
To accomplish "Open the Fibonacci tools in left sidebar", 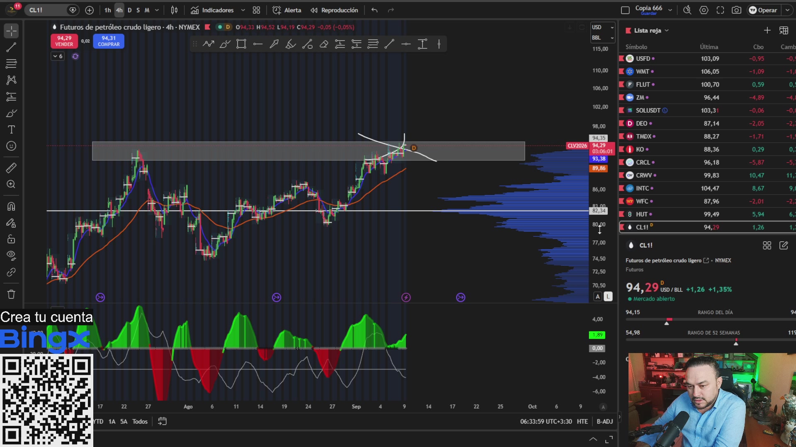I will tap(11, 64).
